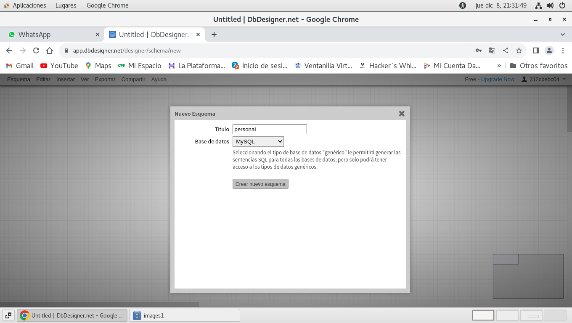The height and width of the screenshot is (323, 572).
Task: Open the YouTube bookmark
Action: (x=59, y=66)
